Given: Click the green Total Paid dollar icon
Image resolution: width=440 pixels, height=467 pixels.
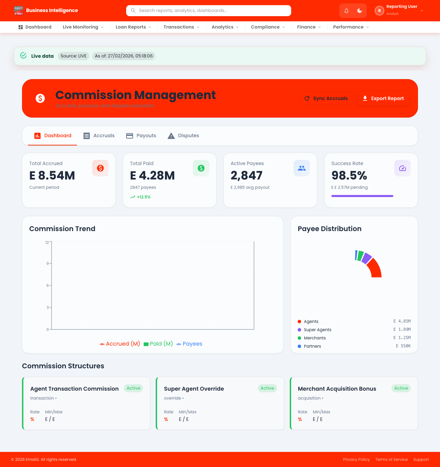Looking at the screenshot, I should 201,168.
